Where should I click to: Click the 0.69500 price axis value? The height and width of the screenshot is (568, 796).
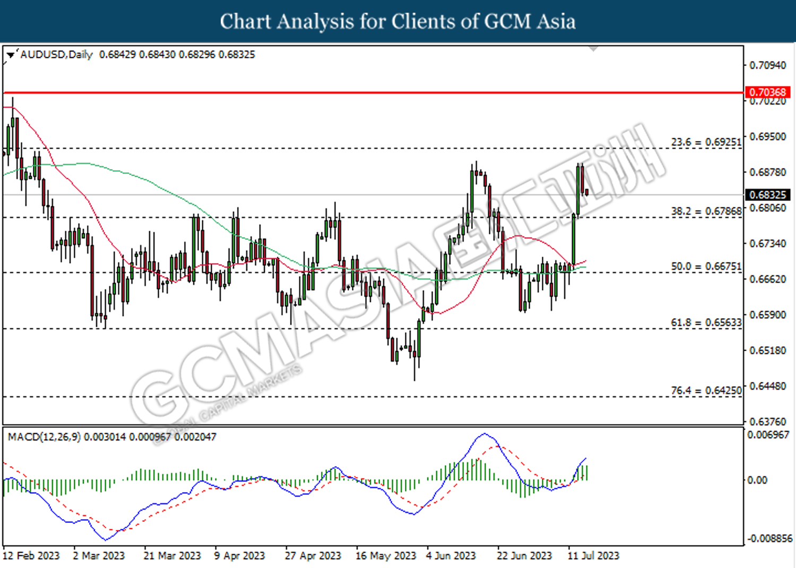coord(767,136)
